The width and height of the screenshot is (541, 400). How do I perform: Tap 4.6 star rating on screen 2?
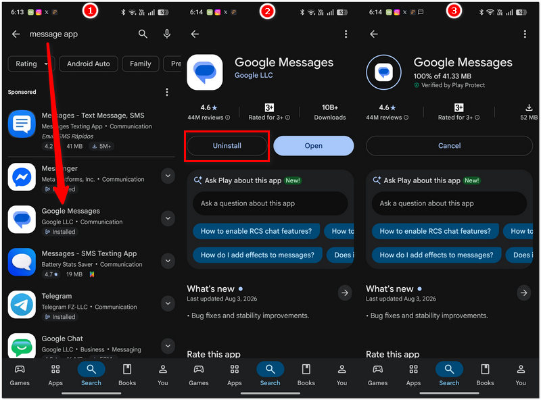click(x=209, y=107)
